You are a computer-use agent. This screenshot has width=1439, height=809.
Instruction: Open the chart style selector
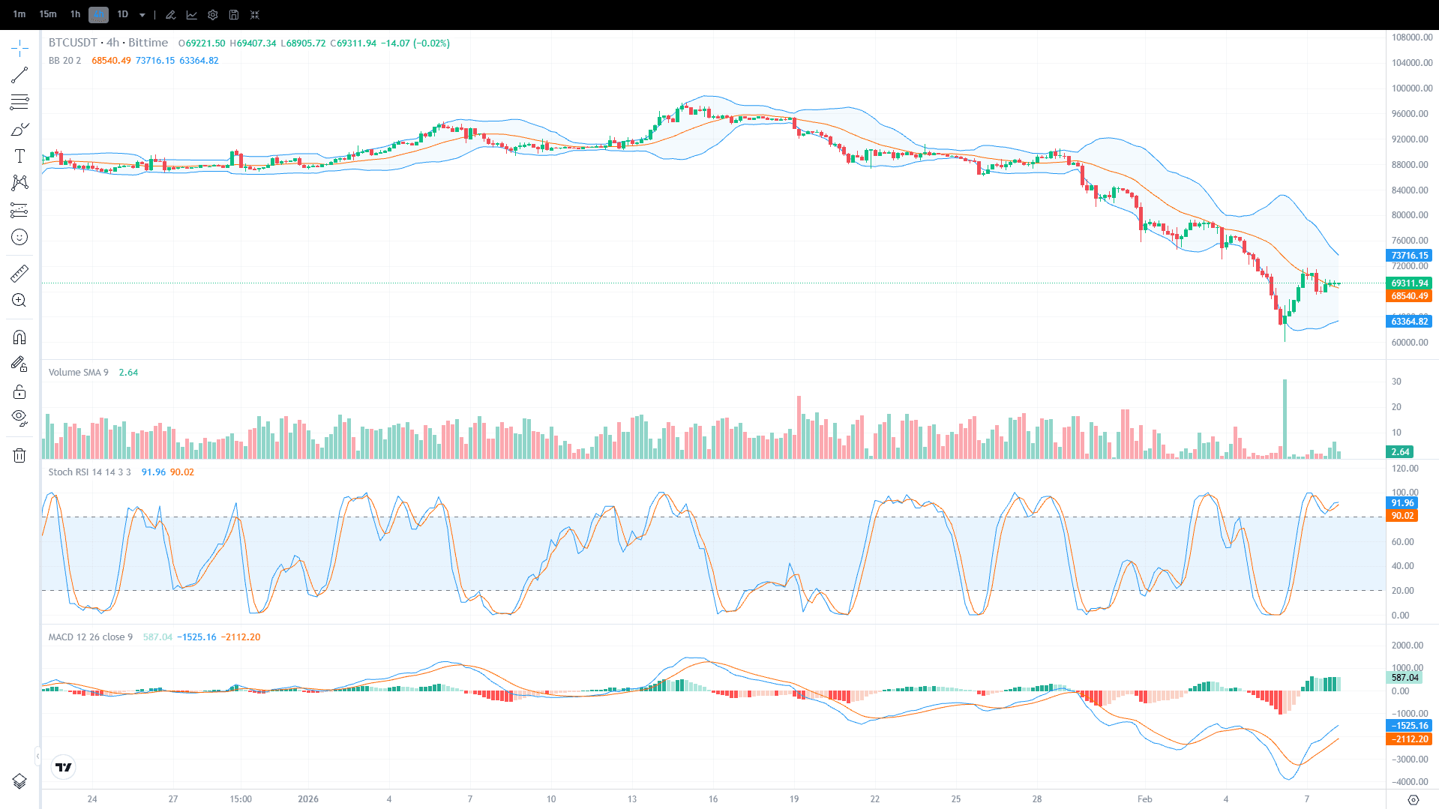192,14
